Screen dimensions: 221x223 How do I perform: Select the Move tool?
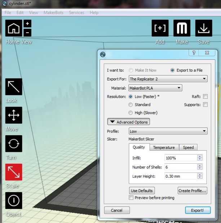click(14, 115)
